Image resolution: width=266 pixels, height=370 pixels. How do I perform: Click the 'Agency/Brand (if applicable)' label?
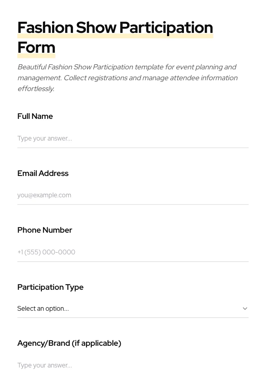tap(69, 343)
